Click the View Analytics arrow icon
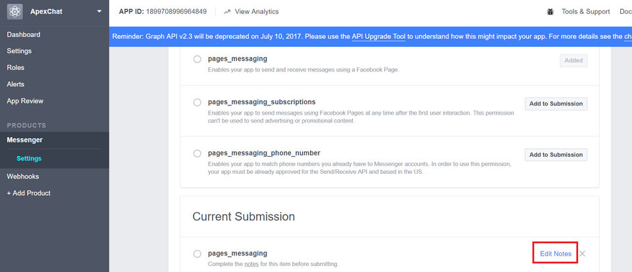Image resolution: width=632 pixels, height=272 pixels. pyautogui.click(x=227, y=12)
